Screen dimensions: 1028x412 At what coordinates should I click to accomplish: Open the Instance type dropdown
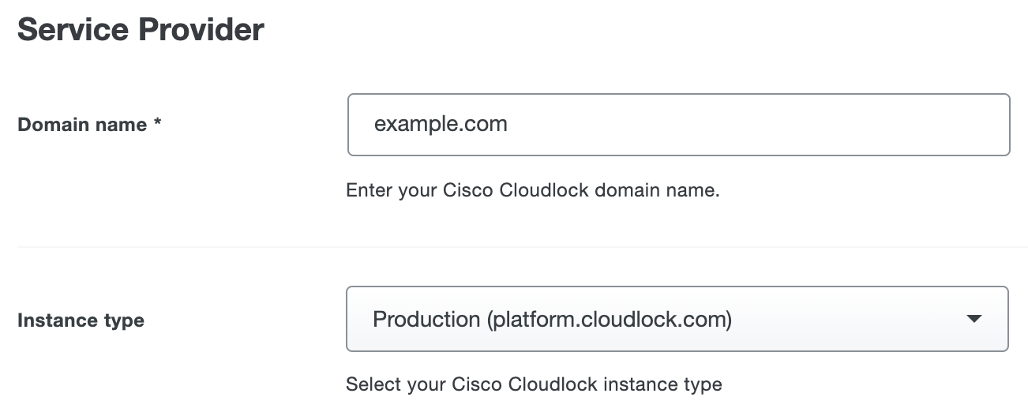[x=677, y=319]
